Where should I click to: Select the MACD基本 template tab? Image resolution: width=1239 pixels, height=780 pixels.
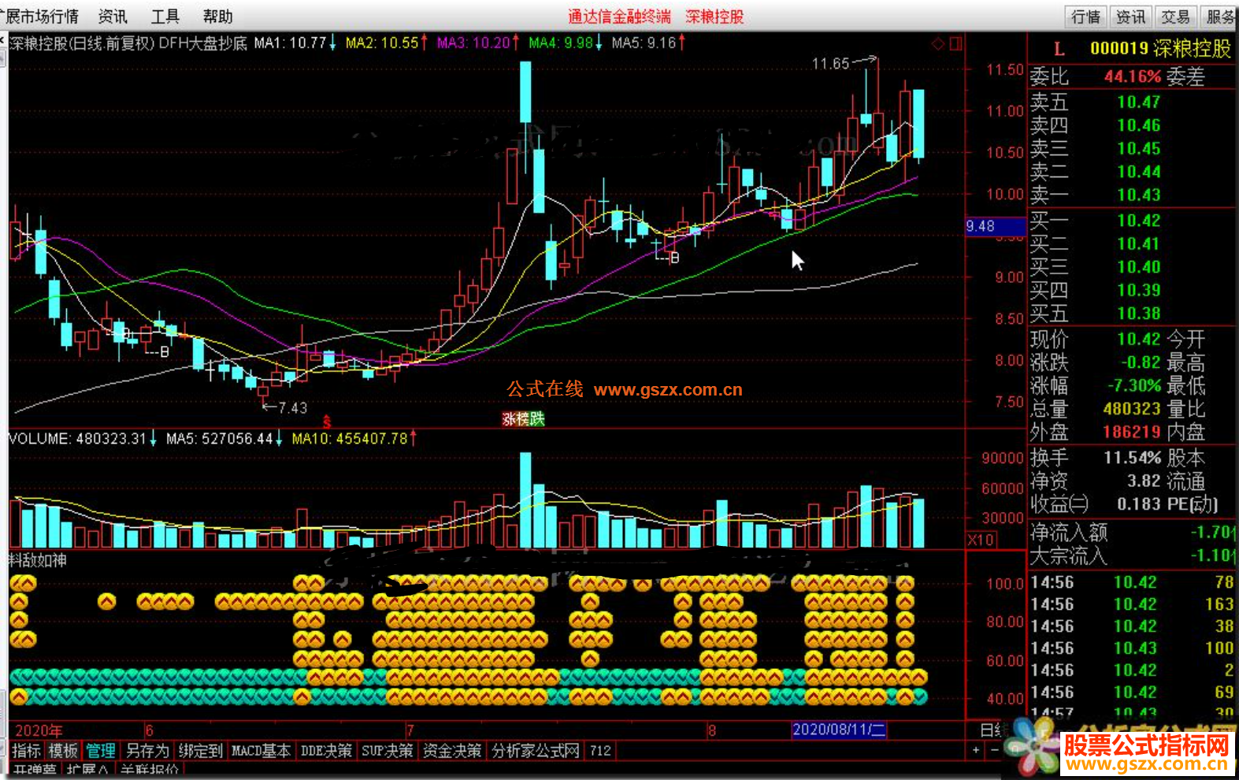tap(261, 751)
